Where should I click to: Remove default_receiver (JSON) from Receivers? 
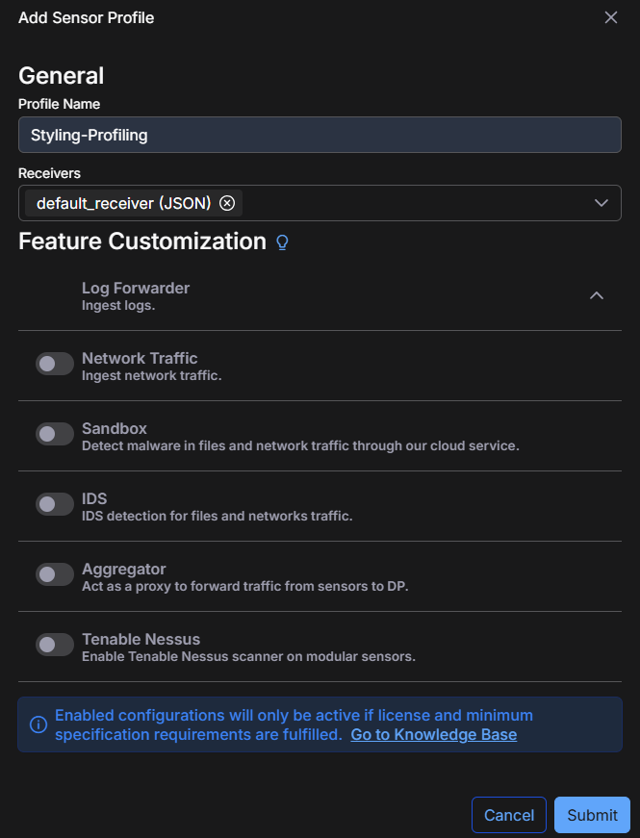click(x=227, y=203)
